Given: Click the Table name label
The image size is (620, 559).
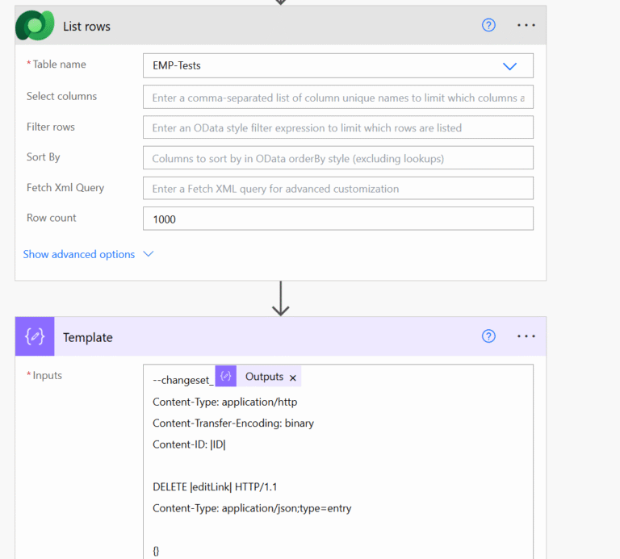Looking at the screenshot, I should (x=59, y=64).
